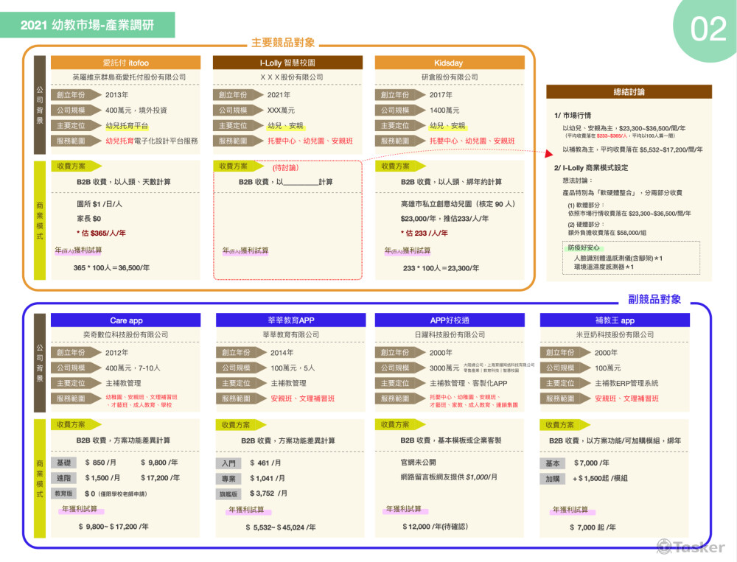Select company name '米豆奶科技股份有限公司'
737x562 pixels.
(x=615, y=335)
